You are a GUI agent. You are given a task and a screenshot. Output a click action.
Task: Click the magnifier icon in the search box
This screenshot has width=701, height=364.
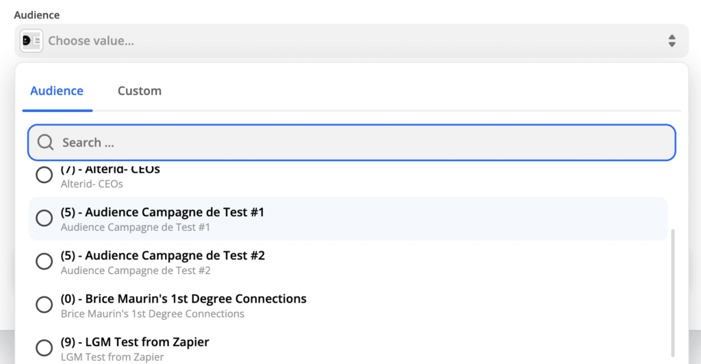pyautogui.click(x=46, y=143)
